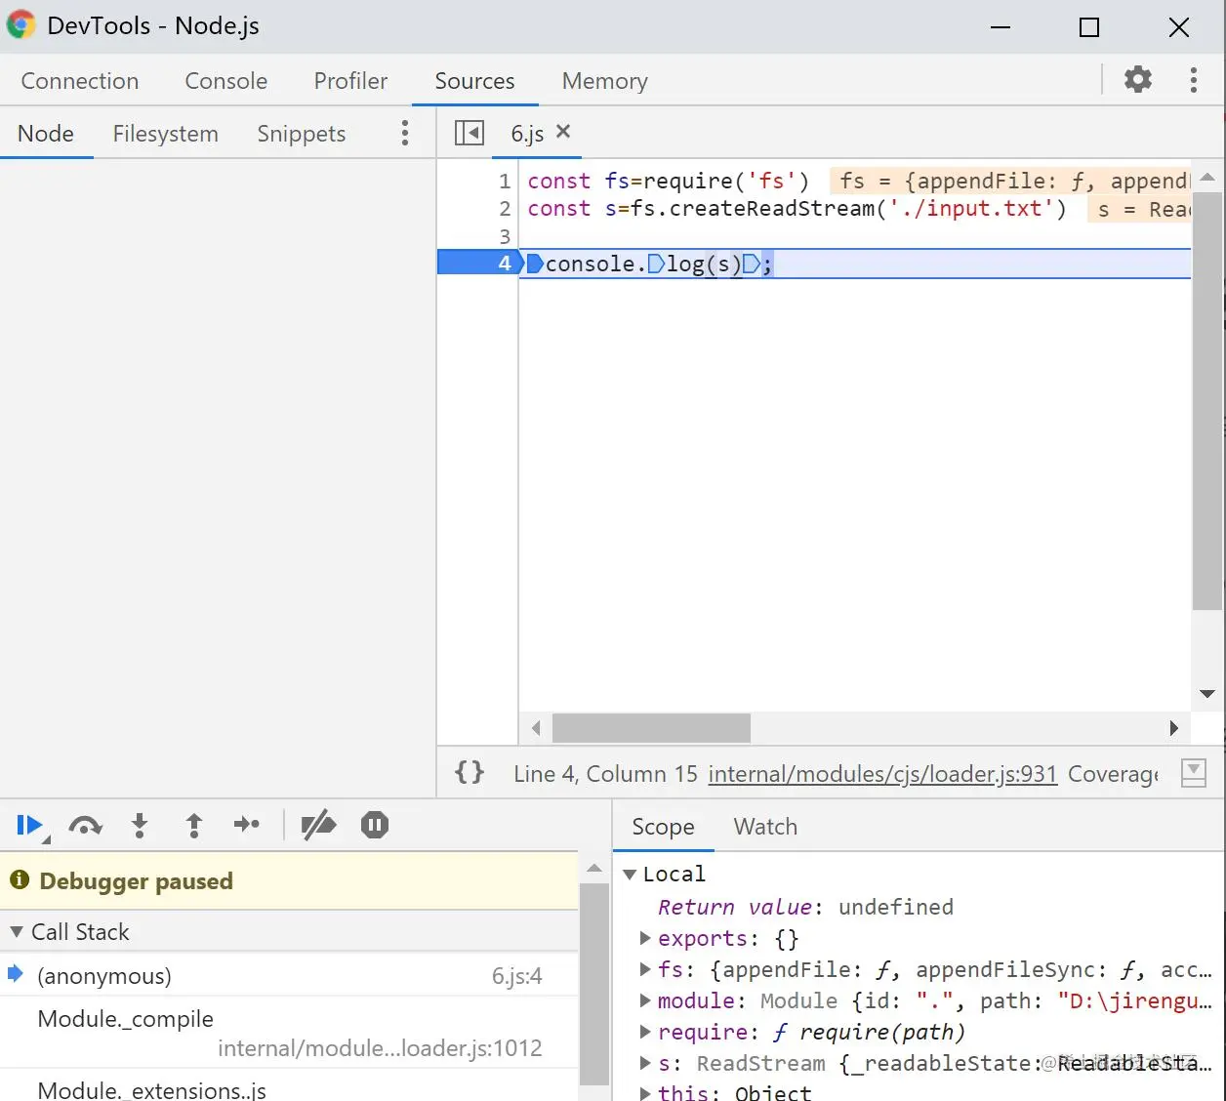This screenshot has width=1226, height=1101.
Task: Collapse the Call Stack section
Action: 17,932
